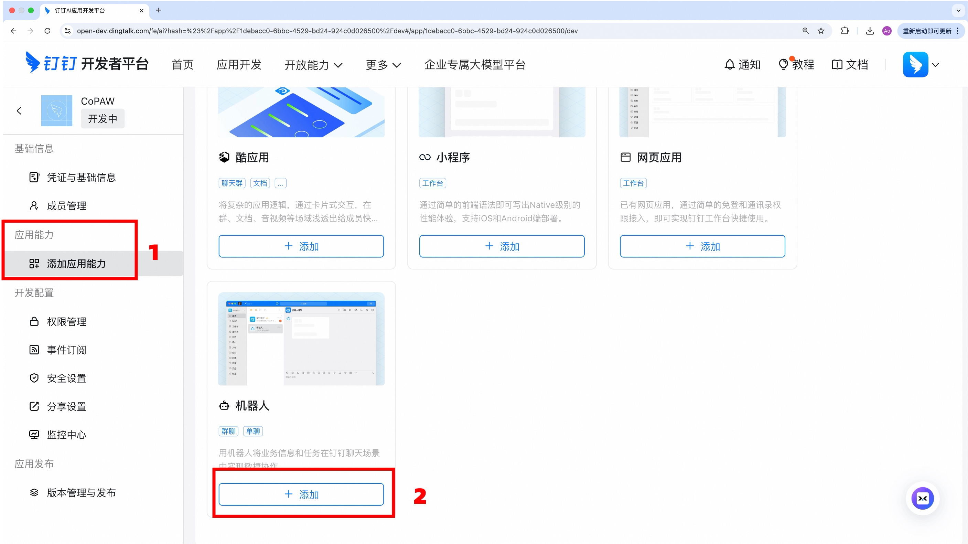Click the browser address bar
The height and width of the screenshot is (544, 968).
point(327,31)
